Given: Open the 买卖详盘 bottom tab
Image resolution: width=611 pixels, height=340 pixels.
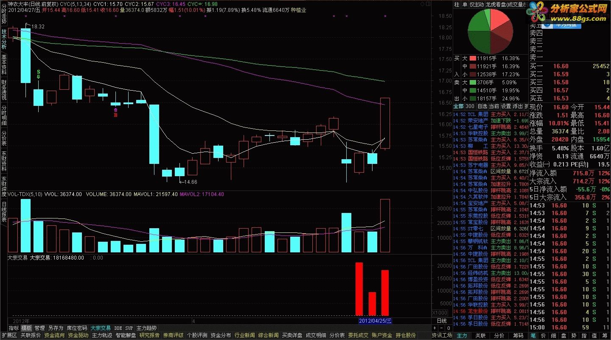Looking at the screenshot, I should tap(292, 335).
